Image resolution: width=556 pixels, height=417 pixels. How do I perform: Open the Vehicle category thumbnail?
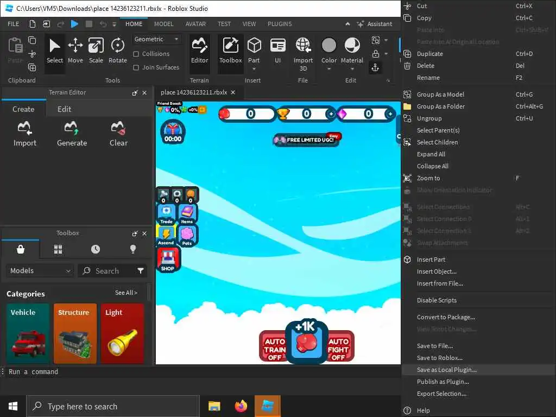click(x=28, y=333)
